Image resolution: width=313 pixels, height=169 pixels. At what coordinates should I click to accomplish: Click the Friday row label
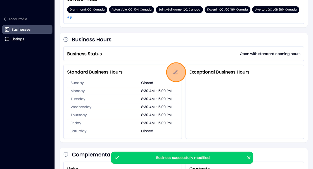76,123
